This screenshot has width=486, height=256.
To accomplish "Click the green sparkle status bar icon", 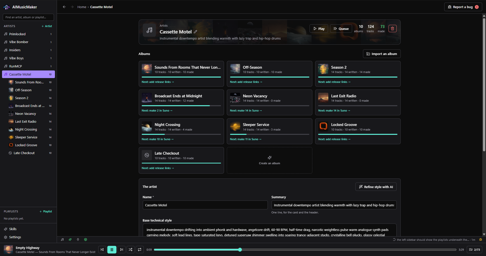I will tap(70, 240).
